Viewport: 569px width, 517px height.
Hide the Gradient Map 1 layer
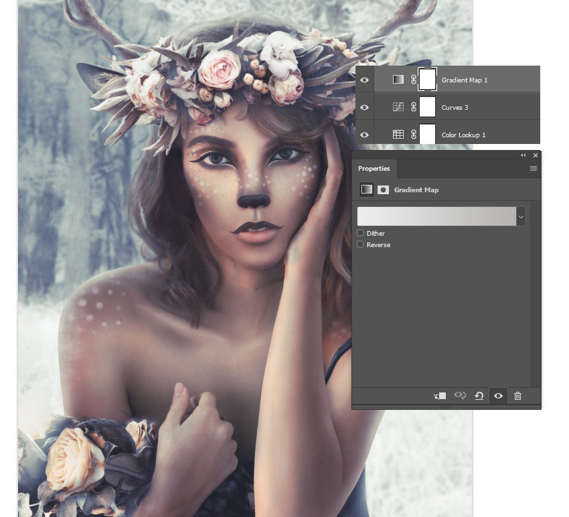[364, 80]
